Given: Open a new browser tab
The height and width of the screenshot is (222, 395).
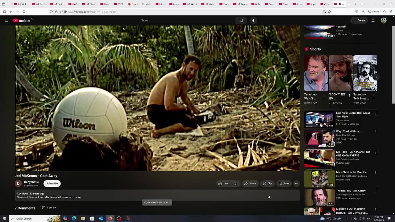Looking at the screenshot, I should pyautogui.click(x=355, y=4).
